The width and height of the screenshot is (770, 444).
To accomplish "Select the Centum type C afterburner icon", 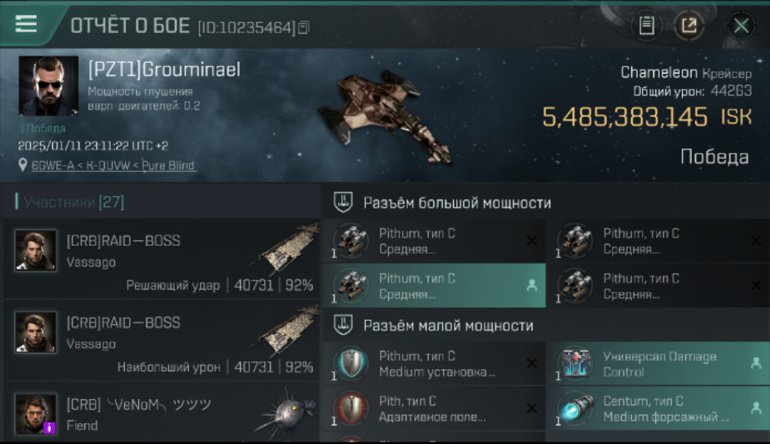I will [574, 408].
